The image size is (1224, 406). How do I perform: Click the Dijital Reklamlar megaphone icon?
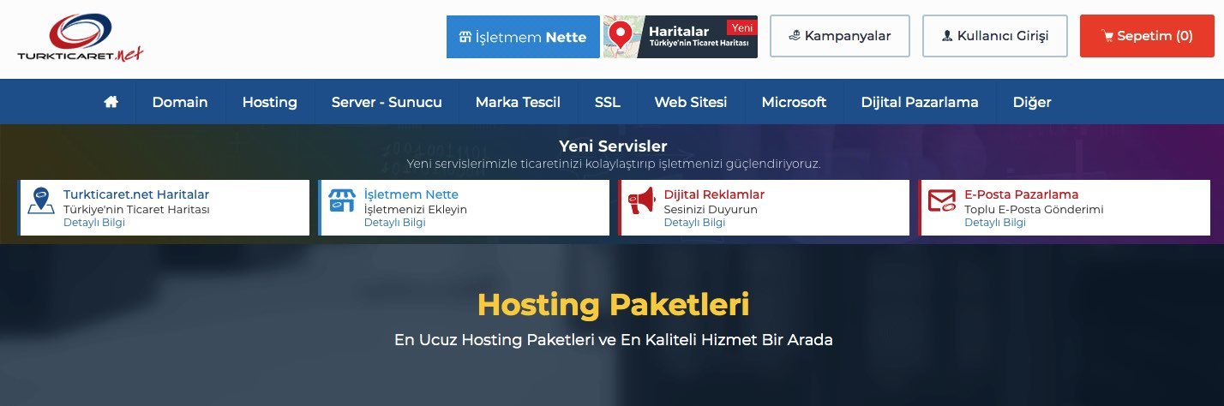point(641,201)
